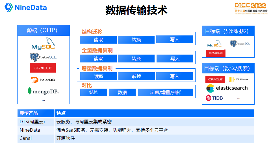Click the 混合SaaS服务 description cell
Screen dimensions: 269x146
pos(154,130)
